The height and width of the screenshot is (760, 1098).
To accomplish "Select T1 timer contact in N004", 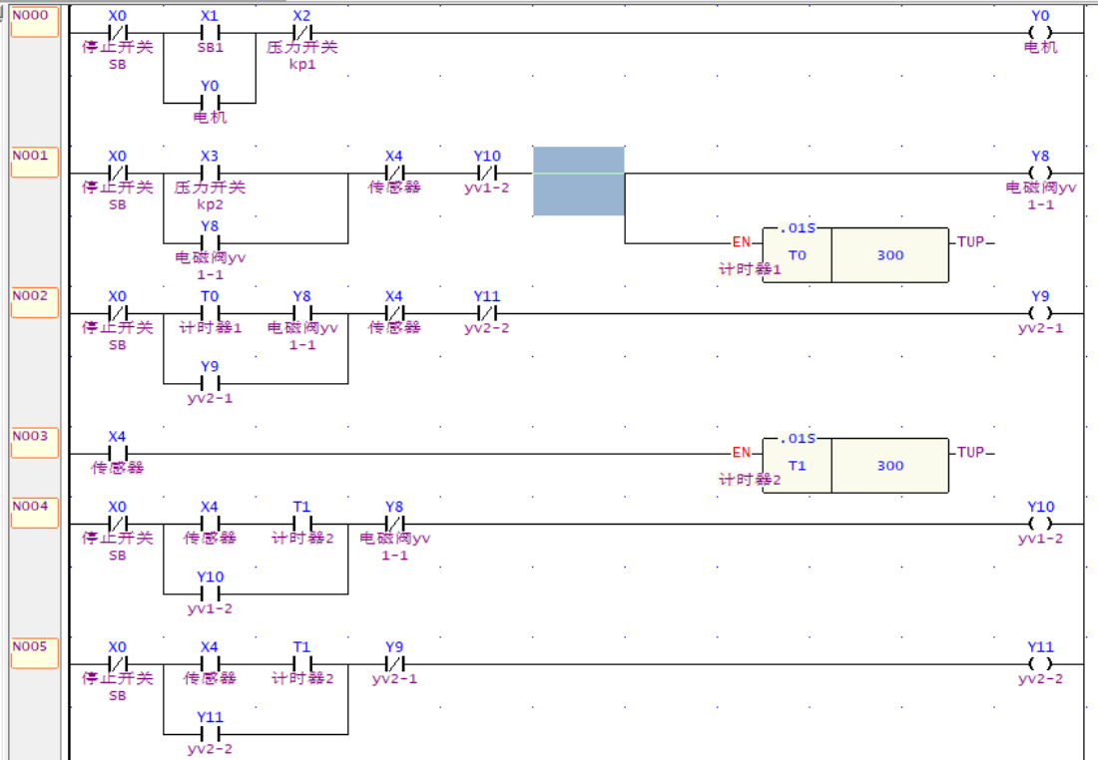I will 301,524.
